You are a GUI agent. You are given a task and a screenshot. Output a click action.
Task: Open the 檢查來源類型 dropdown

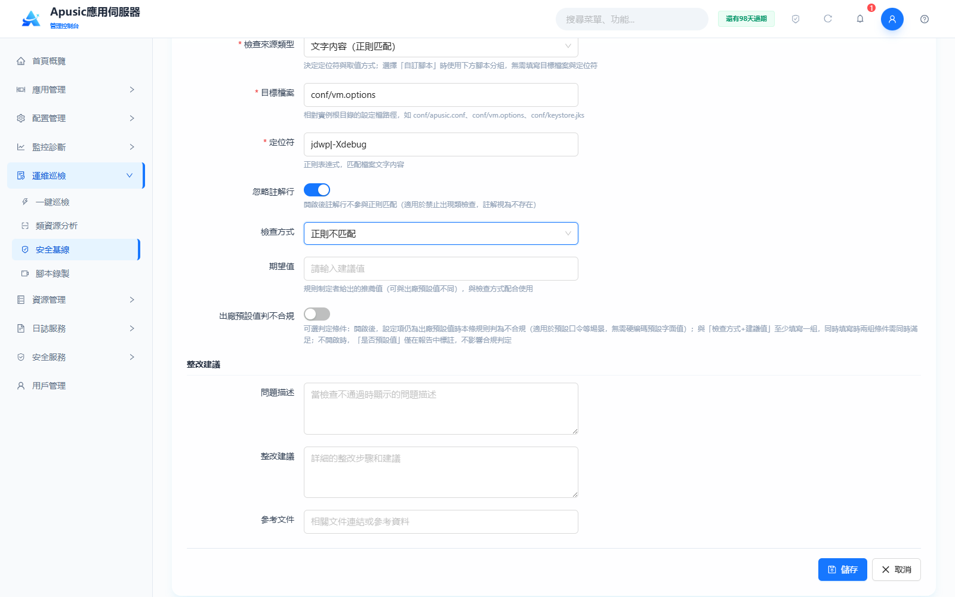coord(441,46)
